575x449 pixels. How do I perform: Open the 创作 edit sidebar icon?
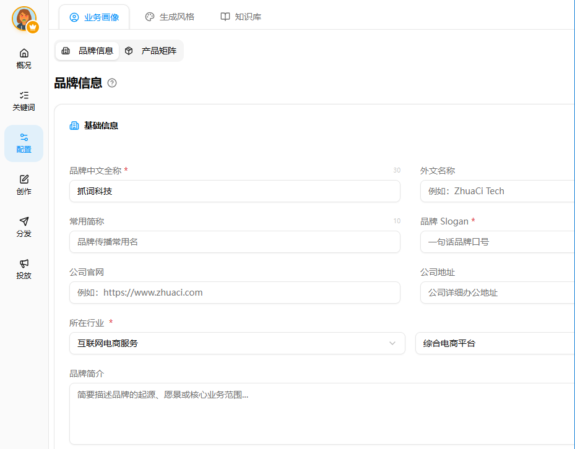click(x=24, y=184)
